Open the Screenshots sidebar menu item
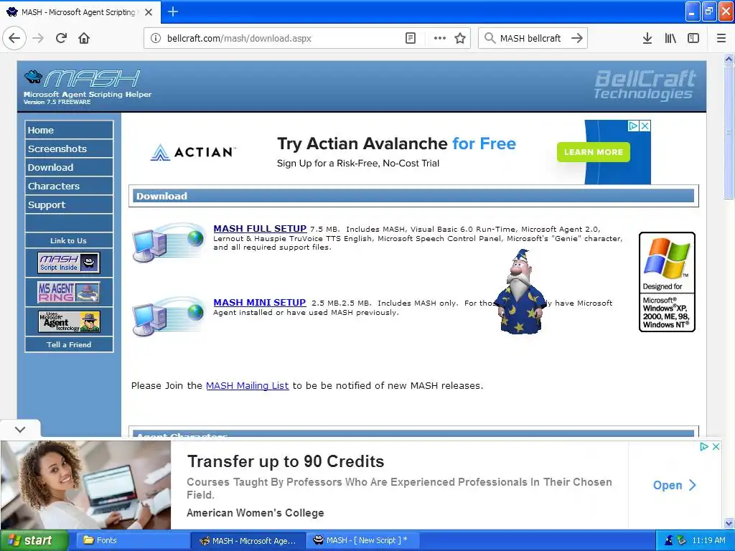The image size is (735, 551). (x=69, y=149)
